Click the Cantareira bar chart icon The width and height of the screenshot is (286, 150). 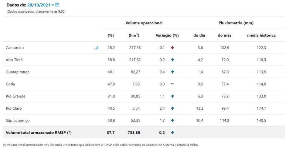coord(96,48)
